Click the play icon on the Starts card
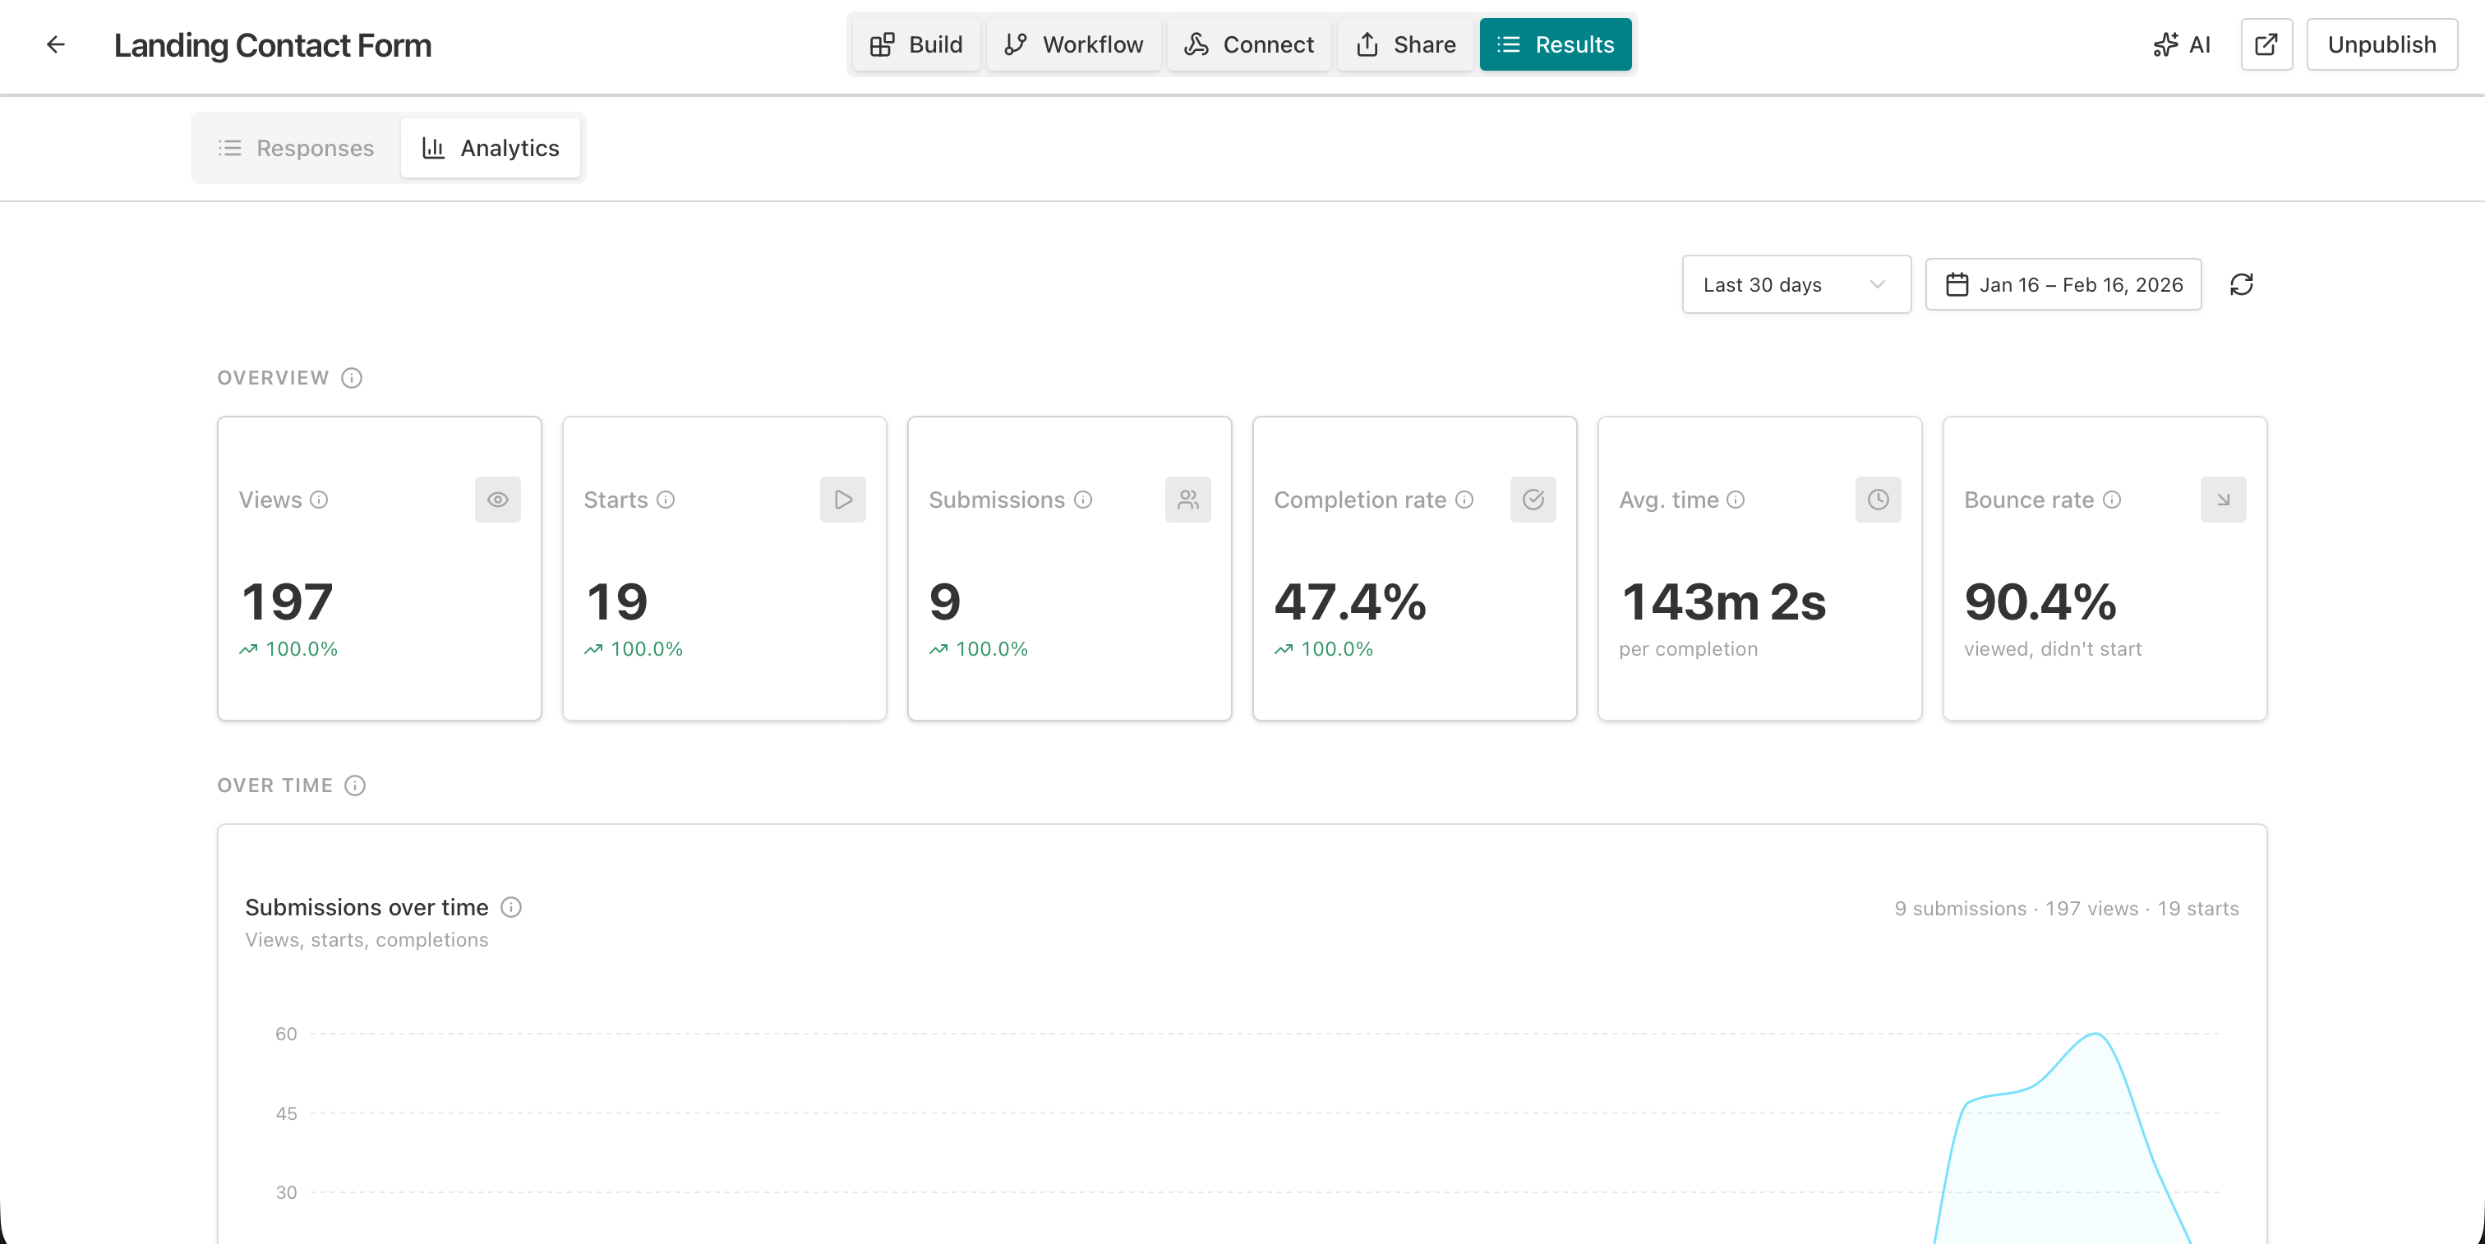2485x1244 pixels. [842, 500]
